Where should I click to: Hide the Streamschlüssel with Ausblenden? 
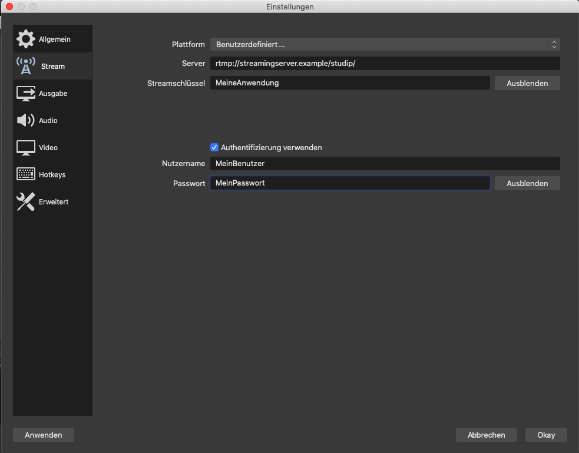pos(527,83)
